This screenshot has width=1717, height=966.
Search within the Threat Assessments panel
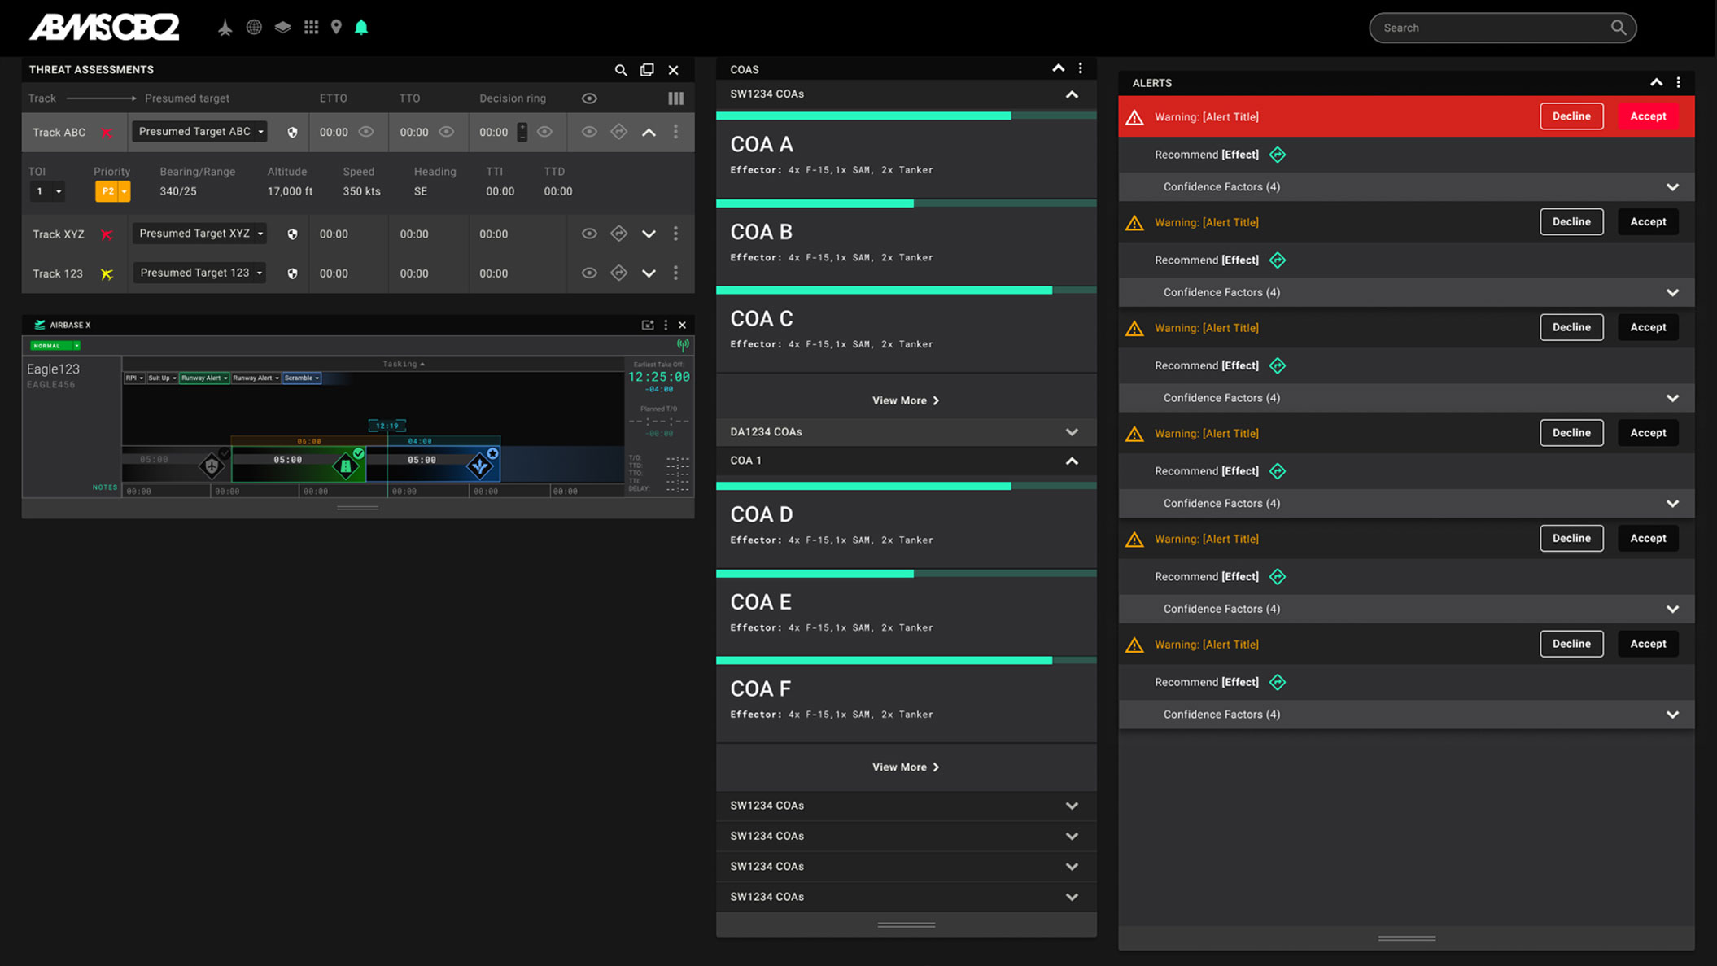coord(621,70)
